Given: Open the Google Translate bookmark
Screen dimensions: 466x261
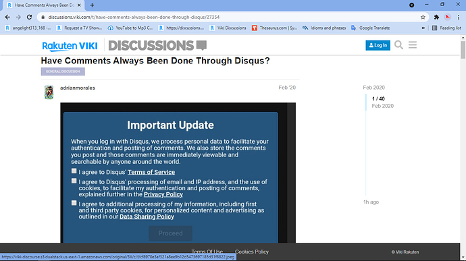Looking at the screenshot, I should (371, 28).
